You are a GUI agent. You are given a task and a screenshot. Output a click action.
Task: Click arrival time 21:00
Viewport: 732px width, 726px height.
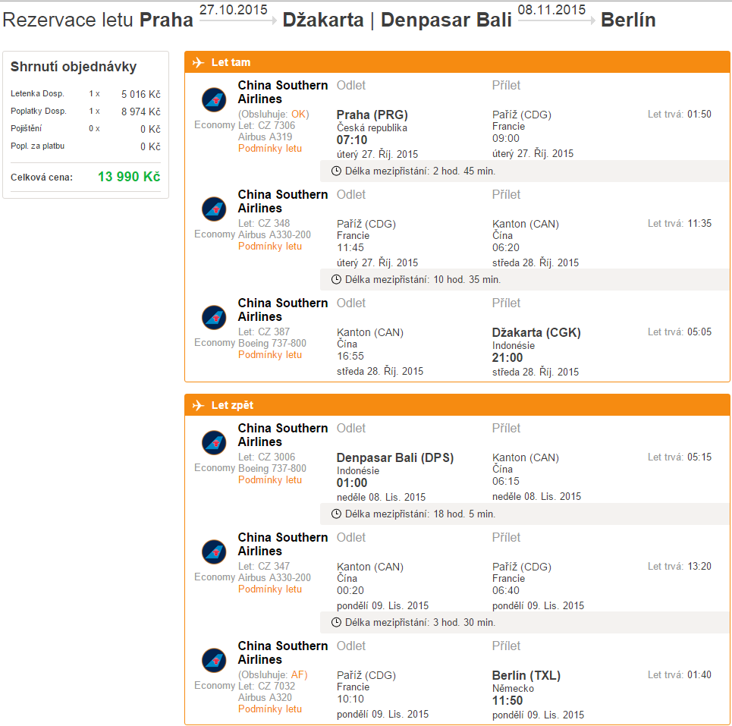[507, 358]
